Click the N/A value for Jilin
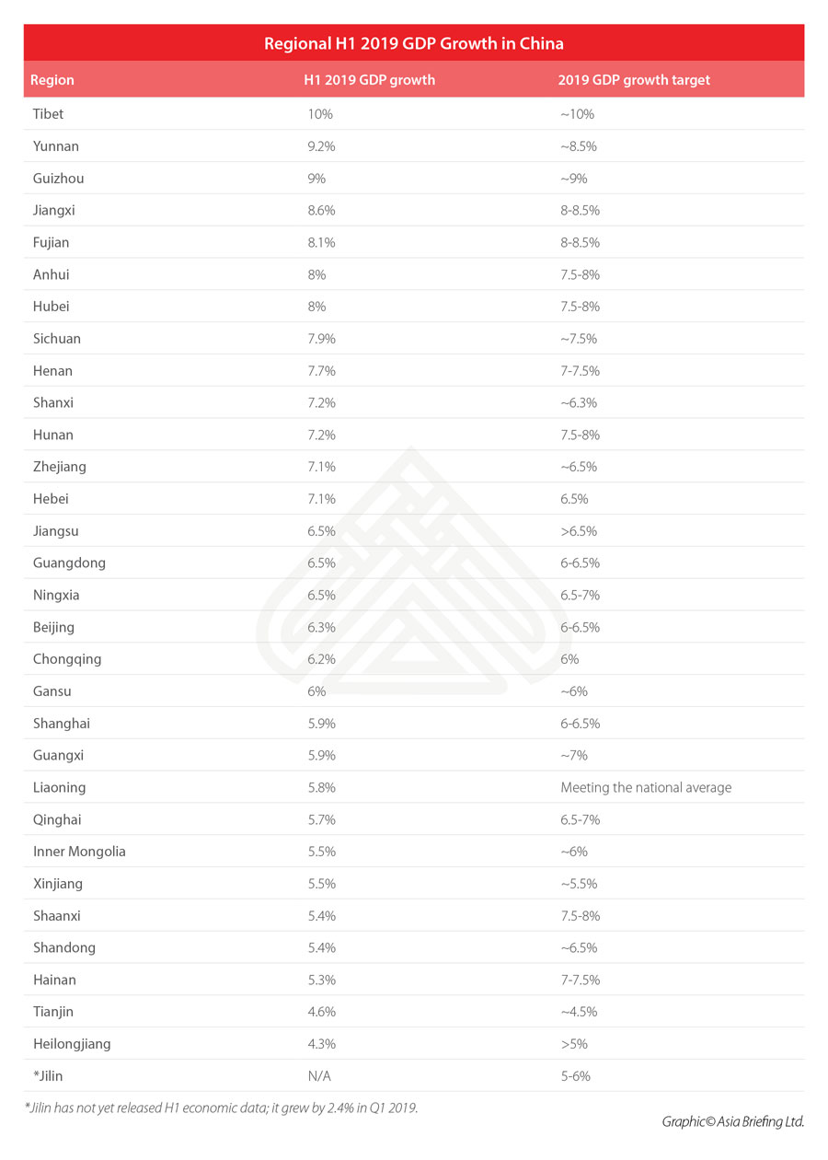The height and width of the screenshot is (1160, 828). tap(319, 1077)
